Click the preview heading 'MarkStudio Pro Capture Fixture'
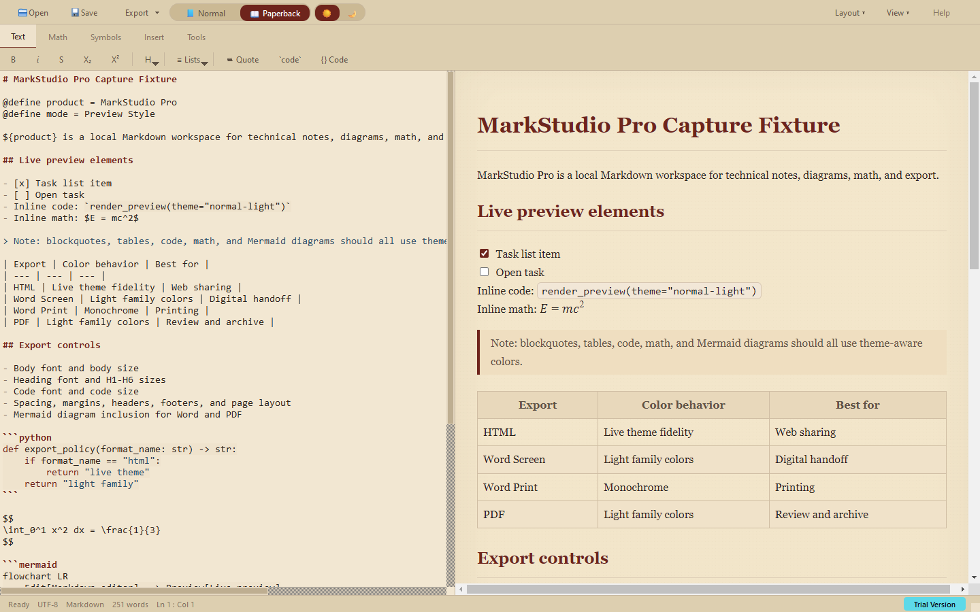Image resolution: width=980 pixels, height=612 pixels. point(659,125)
